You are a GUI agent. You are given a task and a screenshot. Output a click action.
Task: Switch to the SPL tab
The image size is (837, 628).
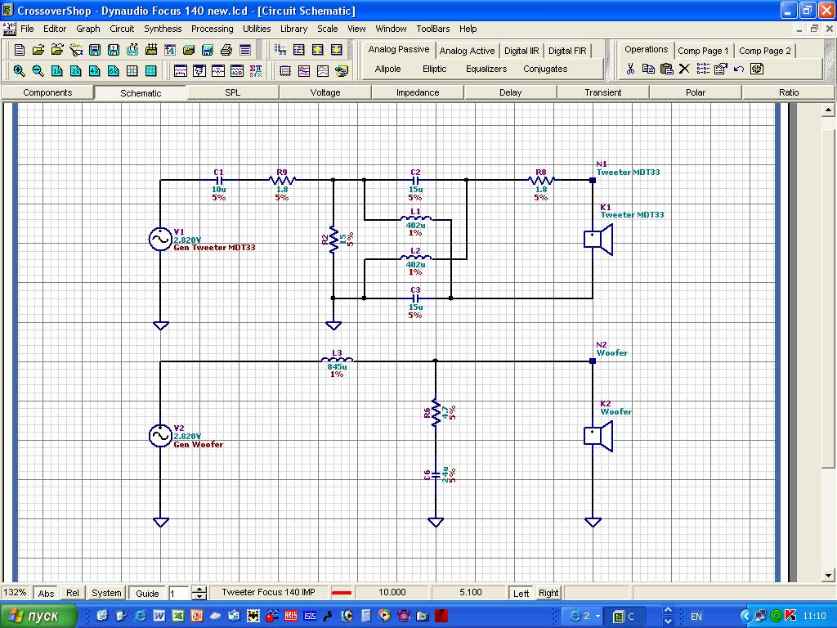click(233, 92)
